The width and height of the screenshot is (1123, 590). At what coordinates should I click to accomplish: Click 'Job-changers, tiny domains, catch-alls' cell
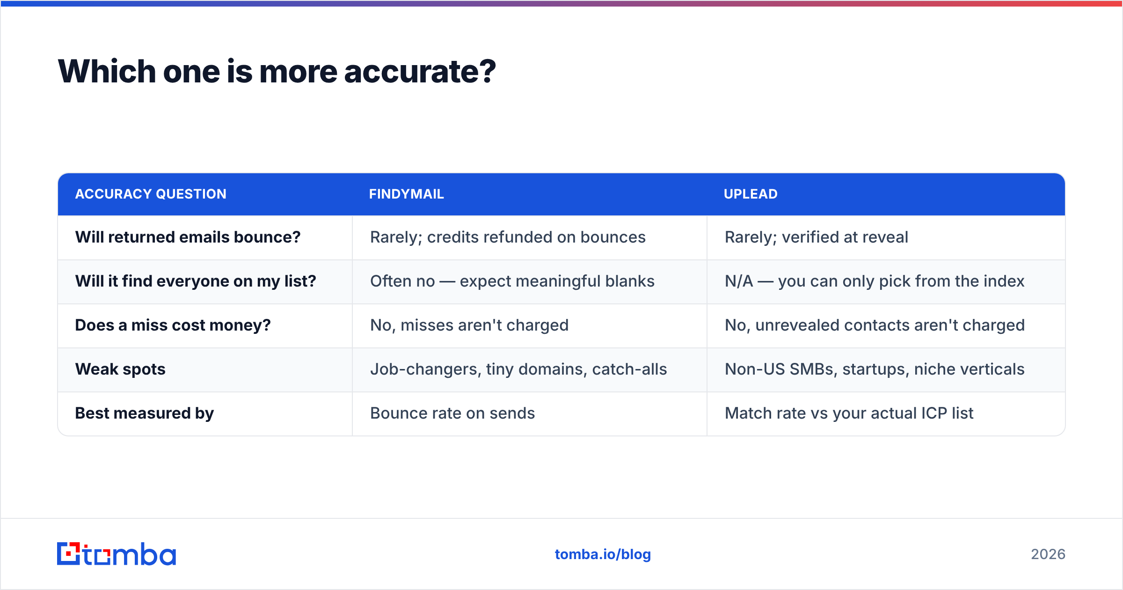click(518, 369)
